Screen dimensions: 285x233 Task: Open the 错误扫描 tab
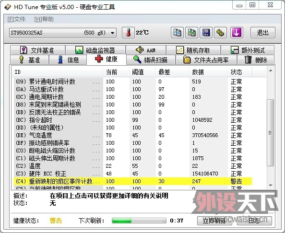pos(151,60)
